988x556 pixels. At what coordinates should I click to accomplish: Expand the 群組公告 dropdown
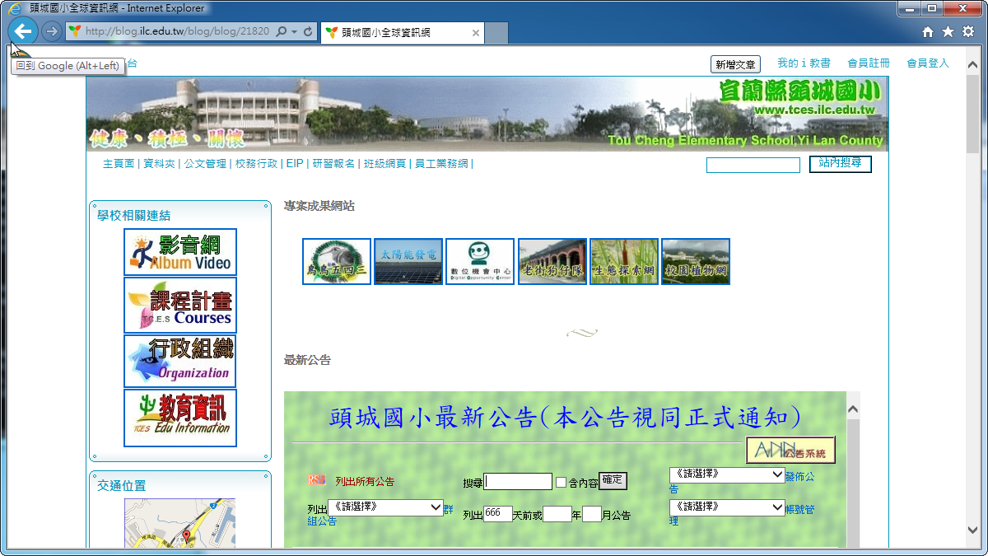click(x=385, y=507)
